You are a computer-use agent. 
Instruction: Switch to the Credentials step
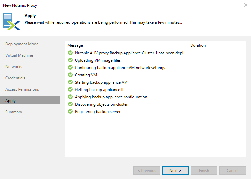pos(15,78)
